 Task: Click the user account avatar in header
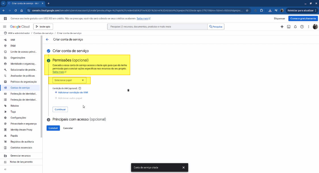pos(315,27)
